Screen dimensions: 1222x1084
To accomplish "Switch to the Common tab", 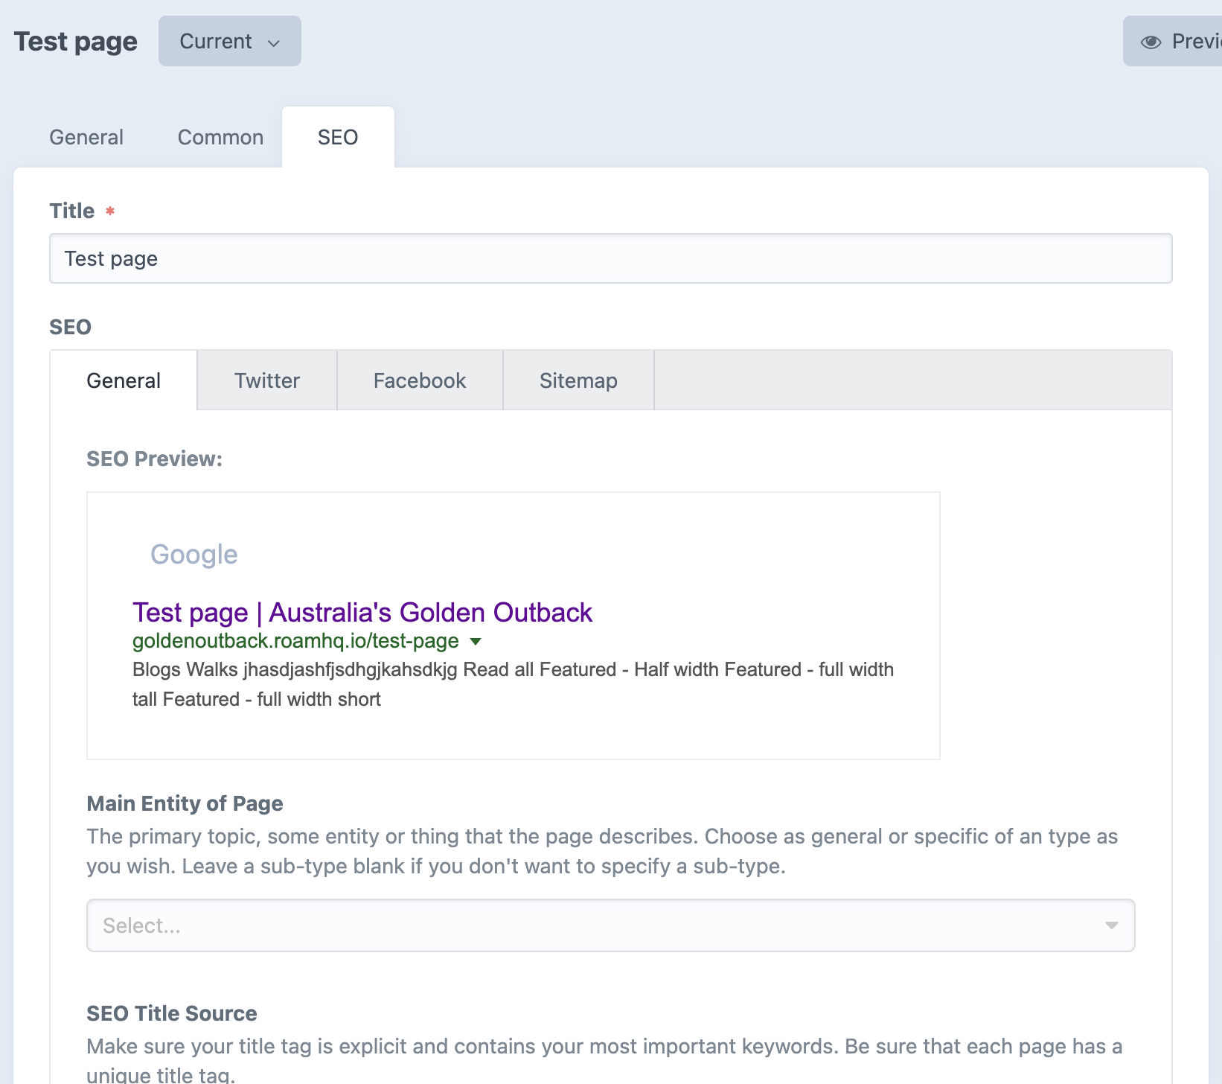I will [x=220, y=137].
